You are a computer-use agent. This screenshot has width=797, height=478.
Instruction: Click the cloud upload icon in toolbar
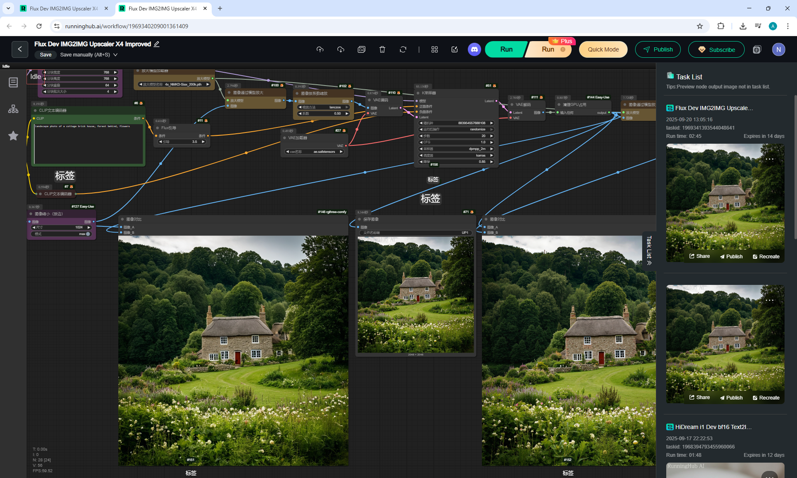[320, 49]
